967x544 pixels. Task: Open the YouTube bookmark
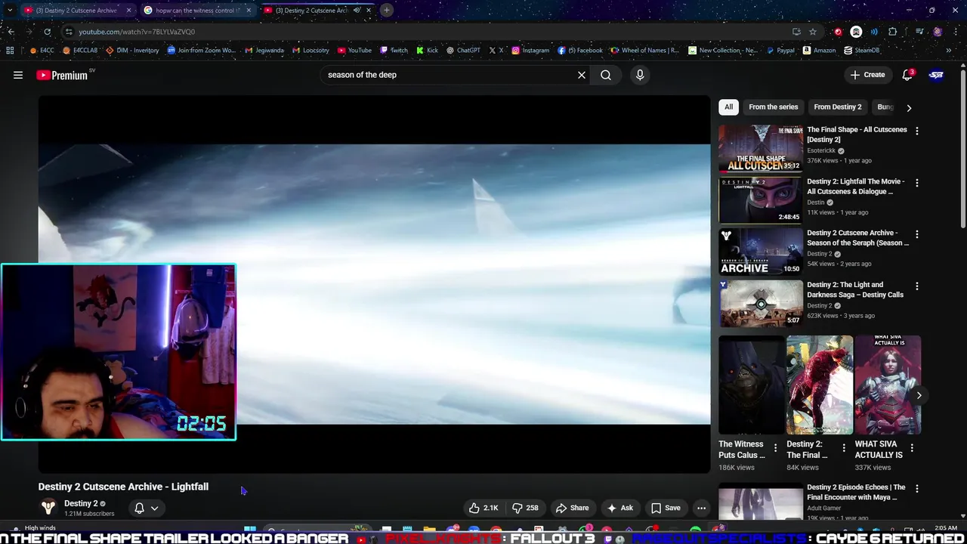354,51
